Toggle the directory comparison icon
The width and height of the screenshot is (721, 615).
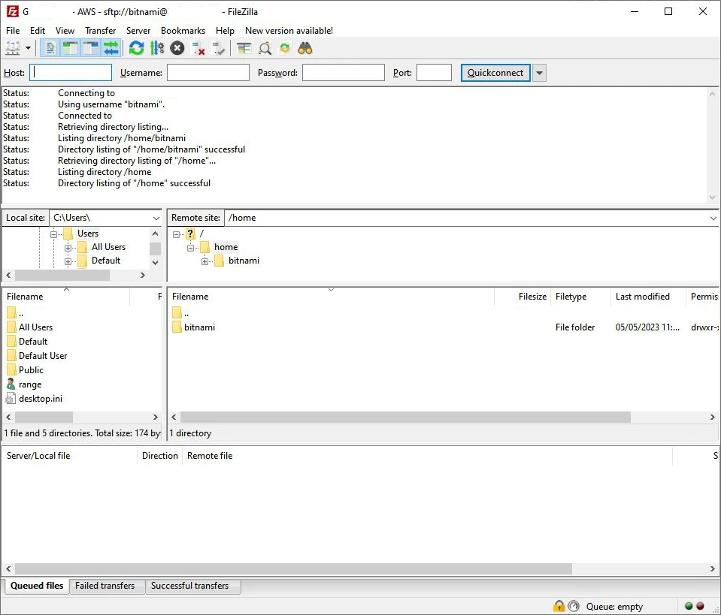[265, 49]
